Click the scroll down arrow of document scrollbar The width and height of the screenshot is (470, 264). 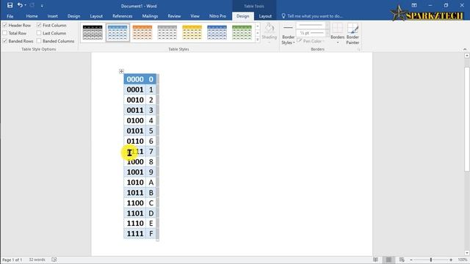pyautogui.click(x=467, y=253)
